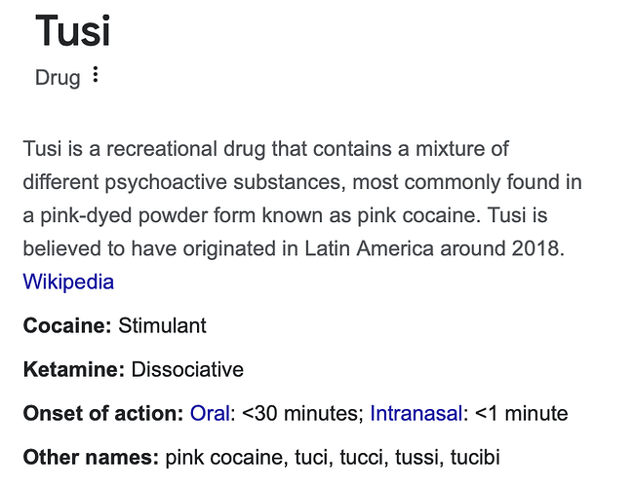Open the three-dot menu beside Drug
634x487 pixels.
point(95,75)
